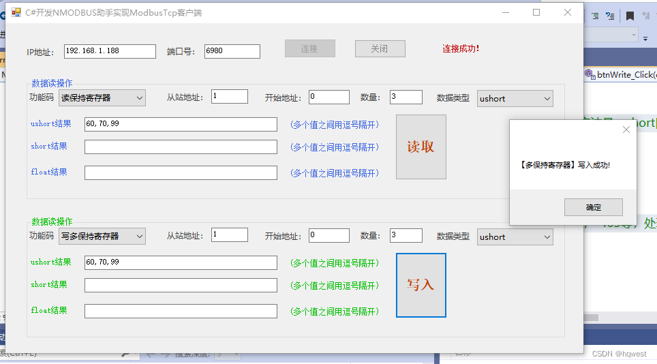Screen dimensions: 657x364
Task: Click the Visual Studio editor horizontal scrollbar thumb
Action: (591, 318)
